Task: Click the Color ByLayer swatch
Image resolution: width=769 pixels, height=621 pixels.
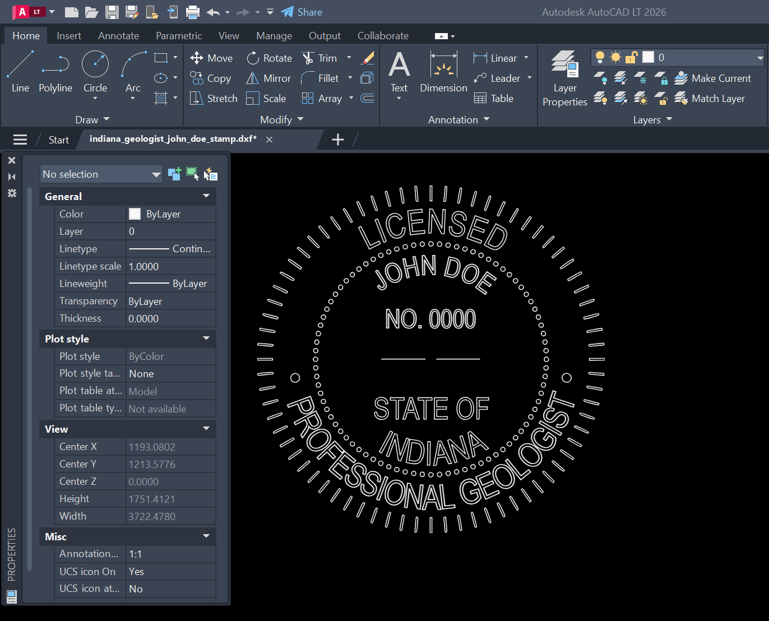Action: coord(135,214)
